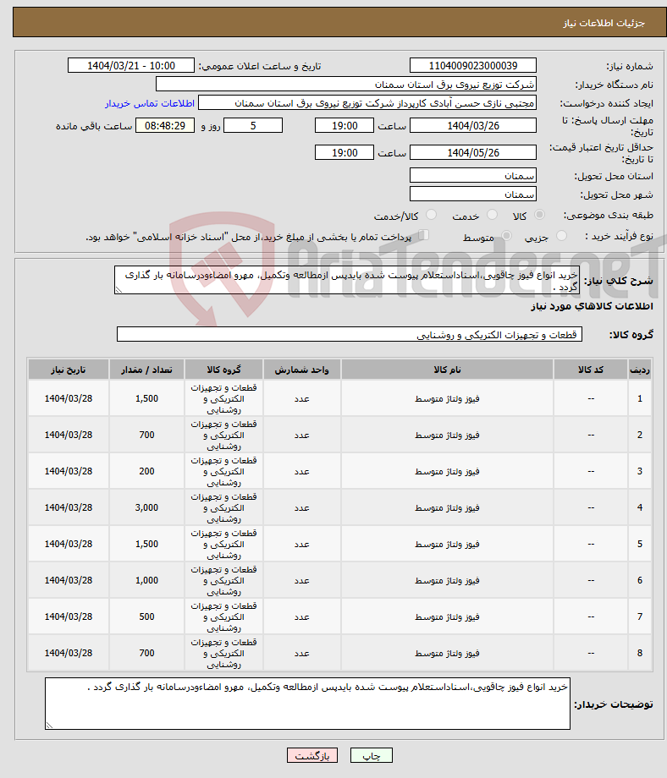The width and height of the screenshot is (667, 778).
Task: Select quantity 700 in row 2
Action: click(x=146, y=435)
